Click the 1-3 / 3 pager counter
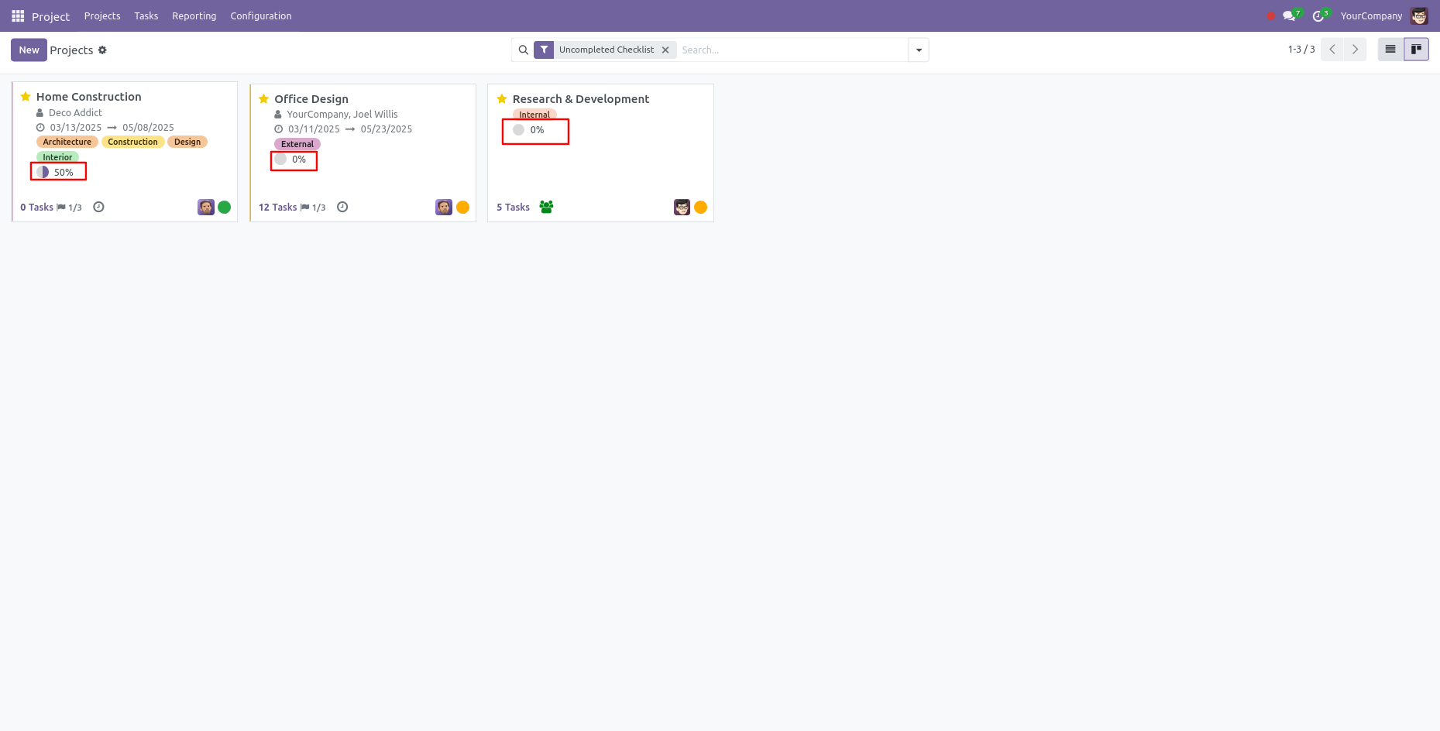Viewport: 1440px width, 731px height. (1301, 50)
